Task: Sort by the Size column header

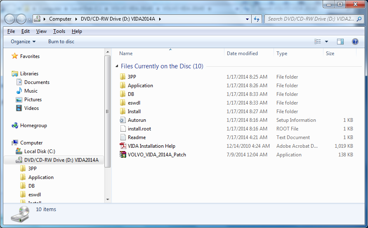Action: tap(330, 54)
